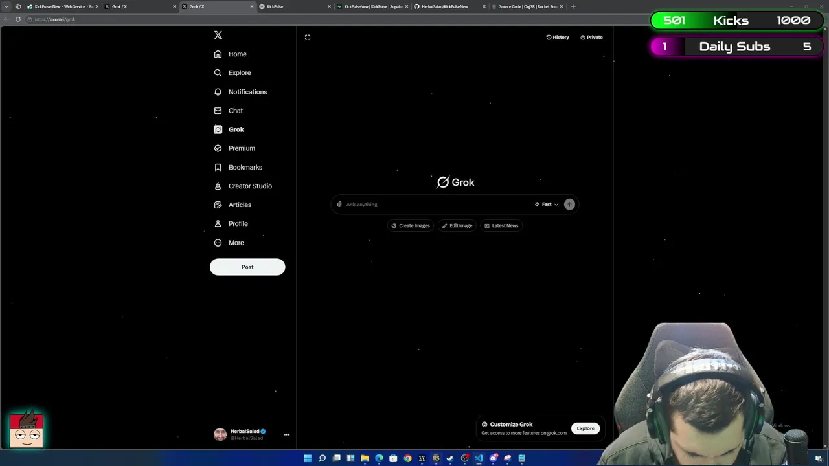Image resolution: width=829 pixels, height=466 pixels.
Task: Switch to KickPulse-New Web Service tab
Action: [x=63, y=6]
